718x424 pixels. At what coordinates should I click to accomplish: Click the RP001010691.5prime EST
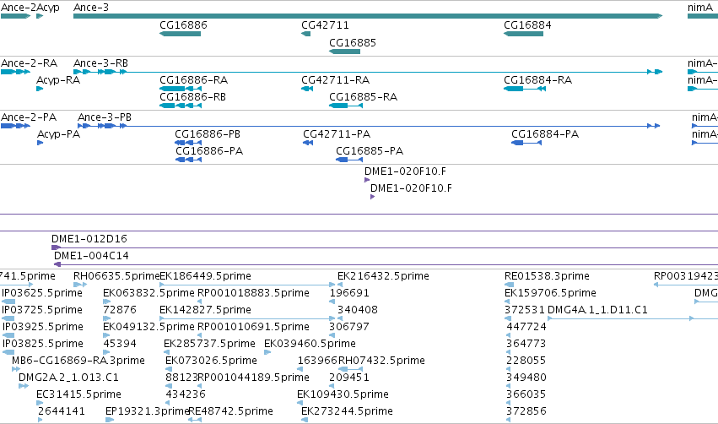click(x=200, y=335)
